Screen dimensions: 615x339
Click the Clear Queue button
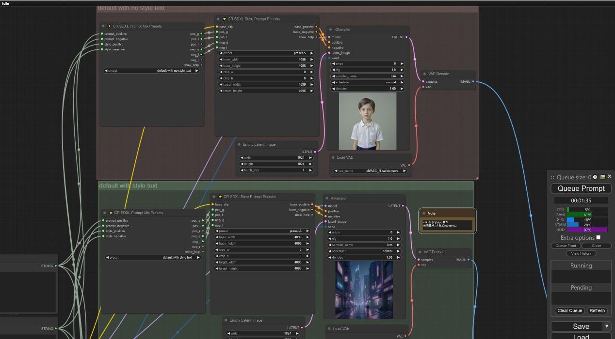[x=569, y=310]
